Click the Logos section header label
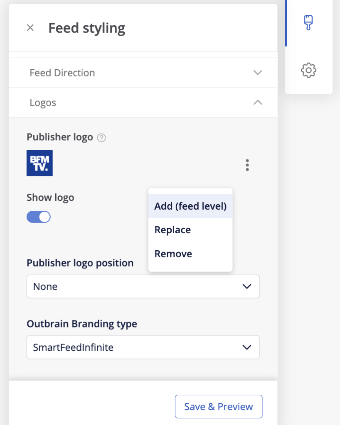Screen dimensions: 340x425 click(x=43, y=103)
